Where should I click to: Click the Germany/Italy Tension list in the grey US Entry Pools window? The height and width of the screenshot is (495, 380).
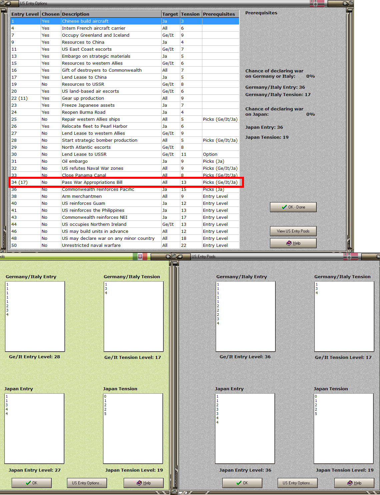point(344,317)
